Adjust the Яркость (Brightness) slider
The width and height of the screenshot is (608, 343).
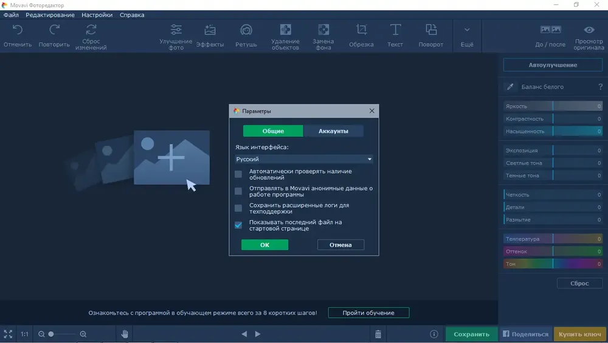point(553,106)
